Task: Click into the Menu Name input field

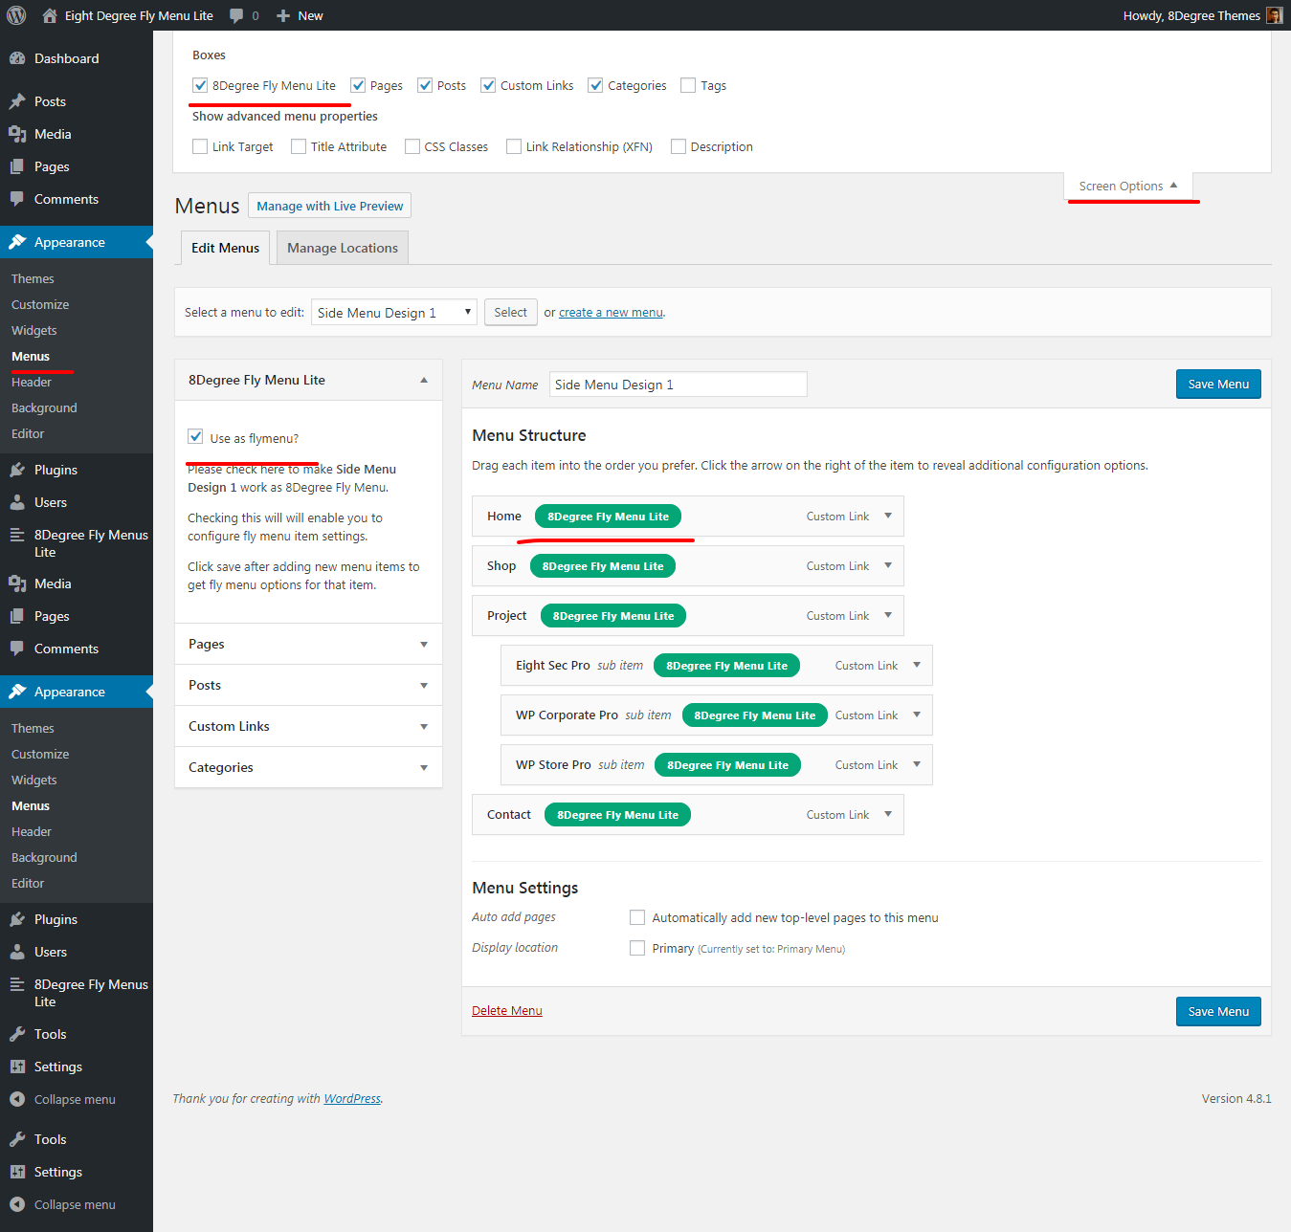Action: [x=679, y=384]
